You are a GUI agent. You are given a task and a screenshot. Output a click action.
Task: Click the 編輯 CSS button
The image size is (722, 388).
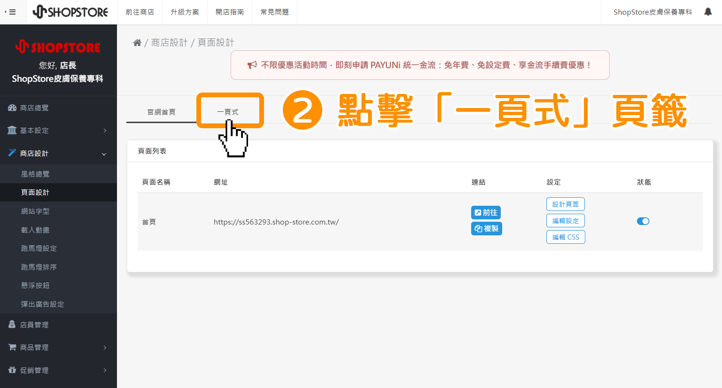coord(566,237)
